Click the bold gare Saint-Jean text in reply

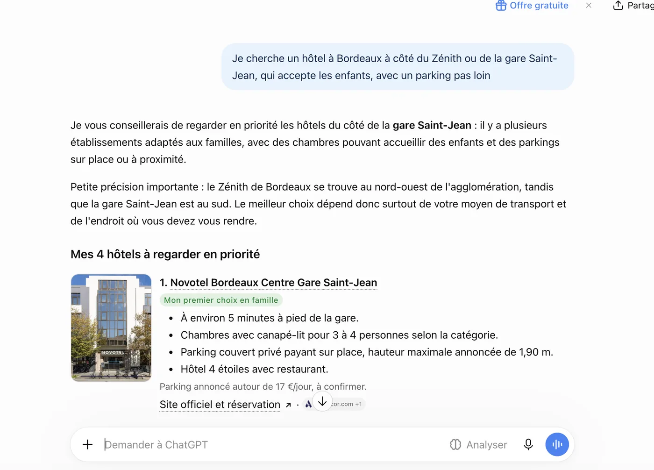[x=432, y=125]
